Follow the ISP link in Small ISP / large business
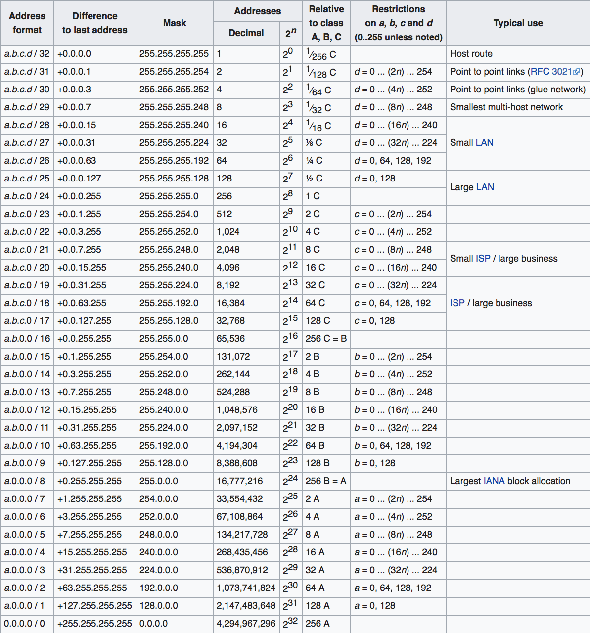This screenshot has height=633, width=590. coord(483,259)
